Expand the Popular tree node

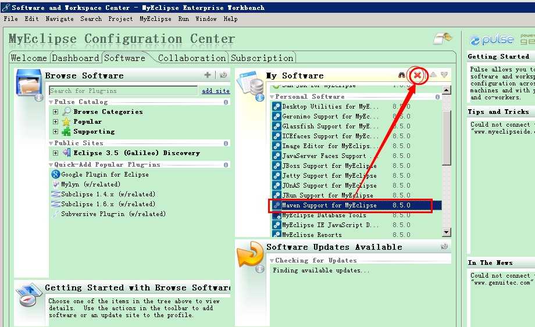pyautogui.click(x=56, y=121)
